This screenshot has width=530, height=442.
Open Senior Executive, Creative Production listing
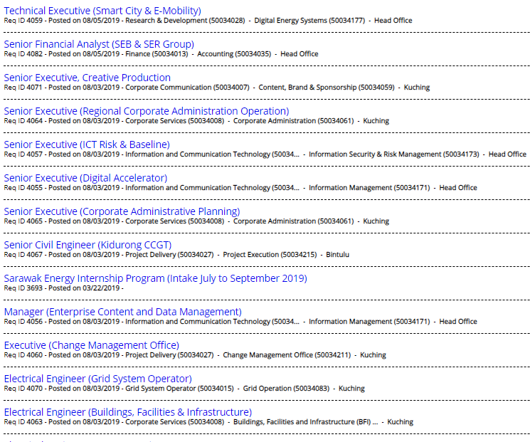click(x=88, y=78)
